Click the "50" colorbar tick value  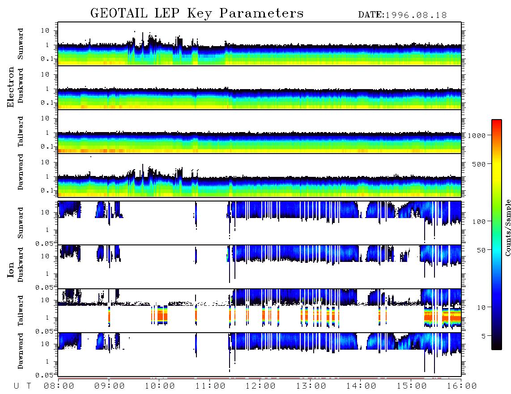click(481, 250)
